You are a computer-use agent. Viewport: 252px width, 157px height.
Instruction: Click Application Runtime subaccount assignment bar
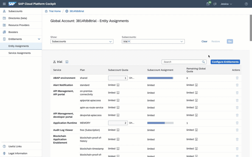coord(160,123)
